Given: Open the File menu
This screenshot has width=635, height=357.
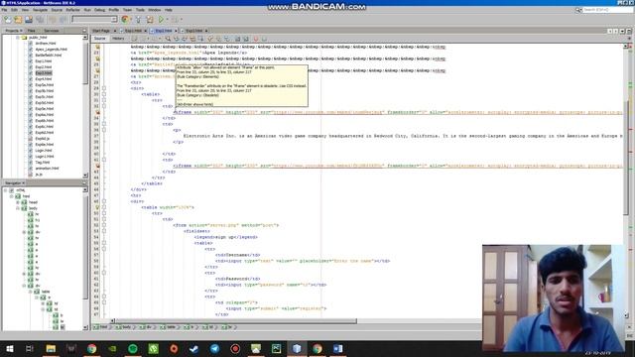Looking at the screenshot, I should click(4, 10).
